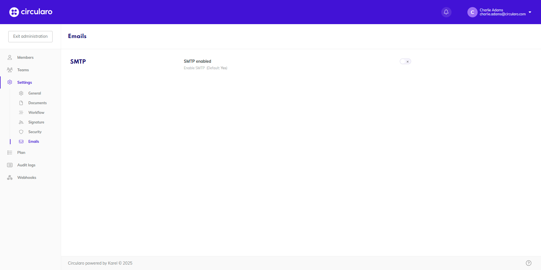The width and height of the screenshot is (541, 270).
Task: Select the Security shield icon
Action: pos(21,132)
